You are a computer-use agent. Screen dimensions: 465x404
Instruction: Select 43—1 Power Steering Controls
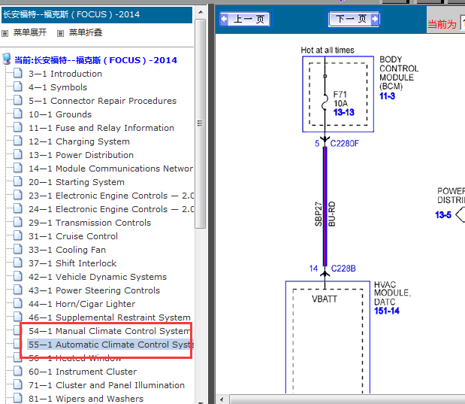coord(95,290)
